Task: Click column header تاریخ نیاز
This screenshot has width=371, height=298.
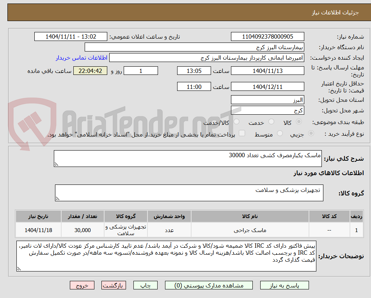Action: click(38, 216)
